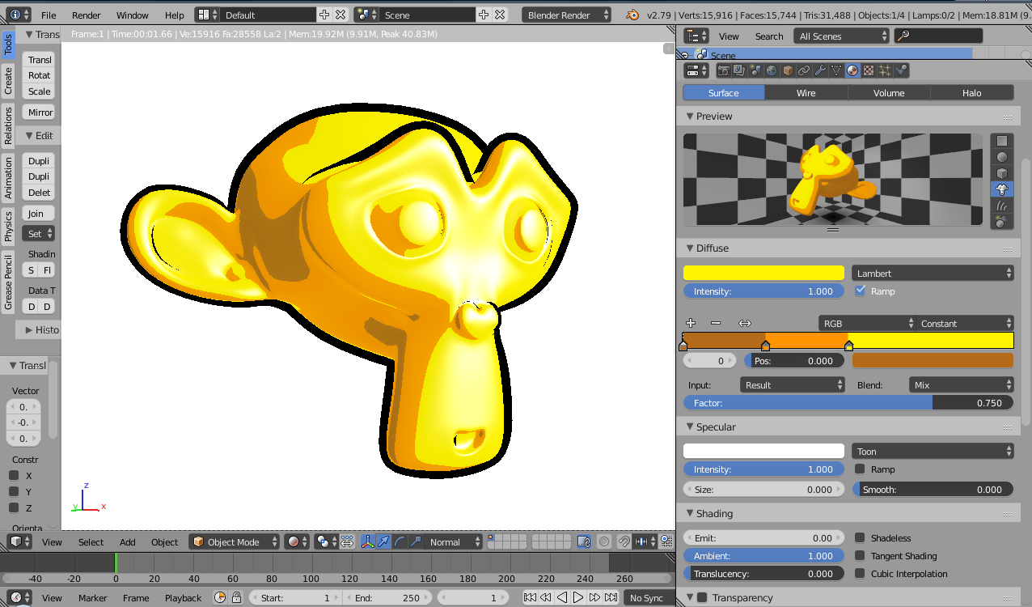Enable the rotate manipulator arc
The height and width of the screenshot is (607, 1032).
point(400,541)
